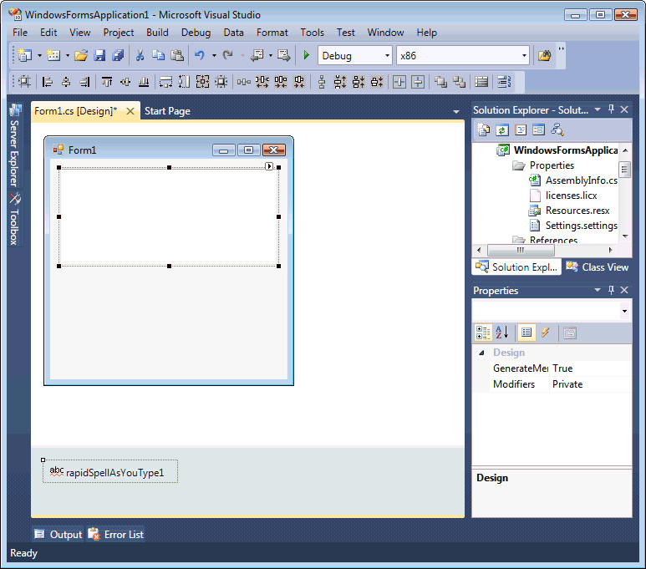Switch to the Start Page tab
Image resolution: width=646 pixels, height=569 pixels.
point(167,111)
